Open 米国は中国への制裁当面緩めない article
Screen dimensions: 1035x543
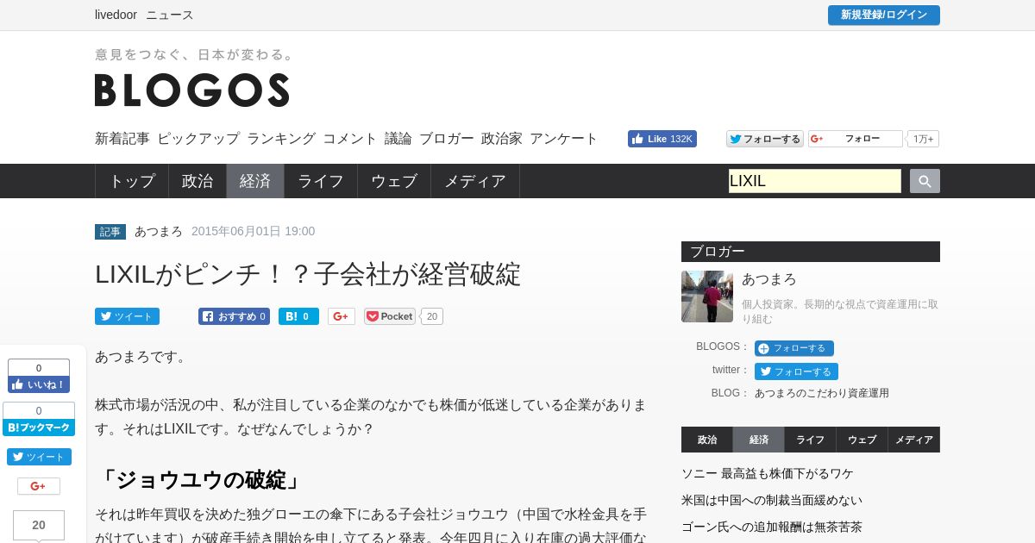tap(772, 500)
